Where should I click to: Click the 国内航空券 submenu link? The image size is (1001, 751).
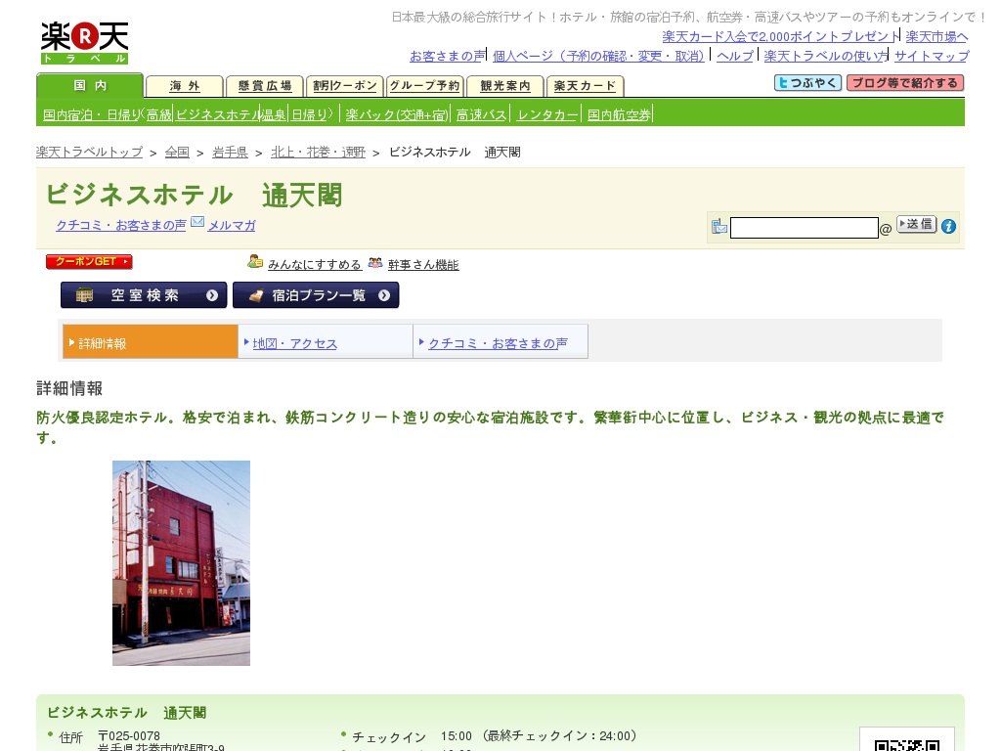(x=619, y=115)
